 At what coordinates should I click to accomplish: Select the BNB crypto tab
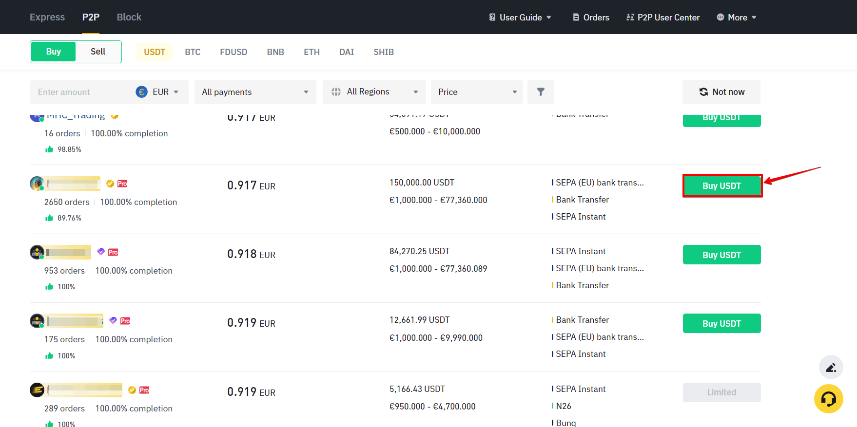[275, 52]
